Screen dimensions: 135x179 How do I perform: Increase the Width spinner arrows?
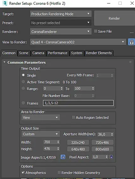click(x=58, y=141)
